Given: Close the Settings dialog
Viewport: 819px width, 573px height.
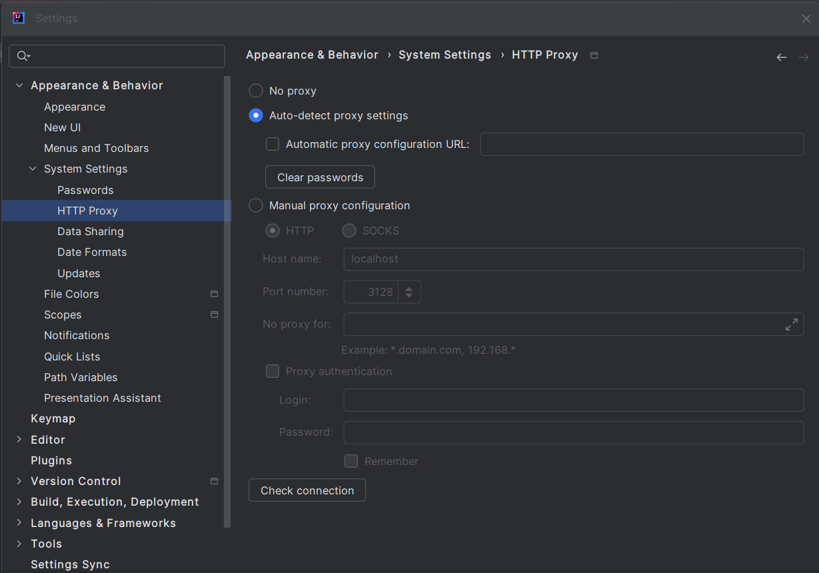Looking at the screenshot, I should [x=806, y=19].
